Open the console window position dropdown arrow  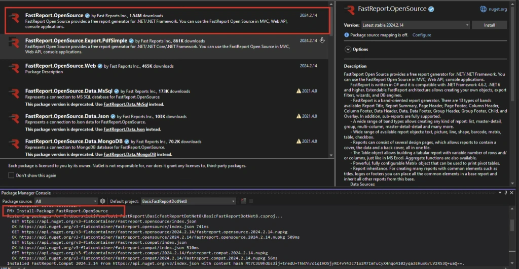[500, 193]
